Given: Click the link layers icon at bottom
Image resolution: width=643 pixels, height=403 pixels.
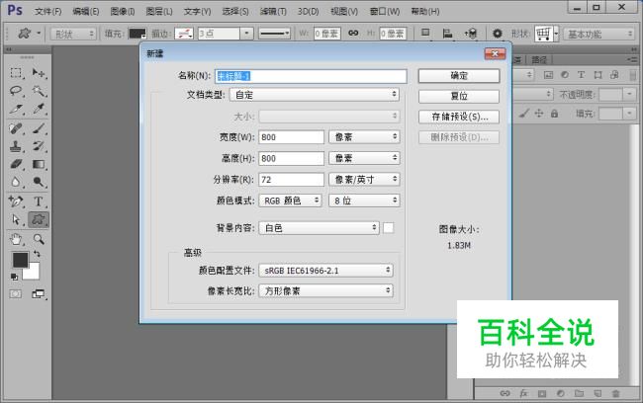Looking at the screenshot, I should tap(505, 393).
